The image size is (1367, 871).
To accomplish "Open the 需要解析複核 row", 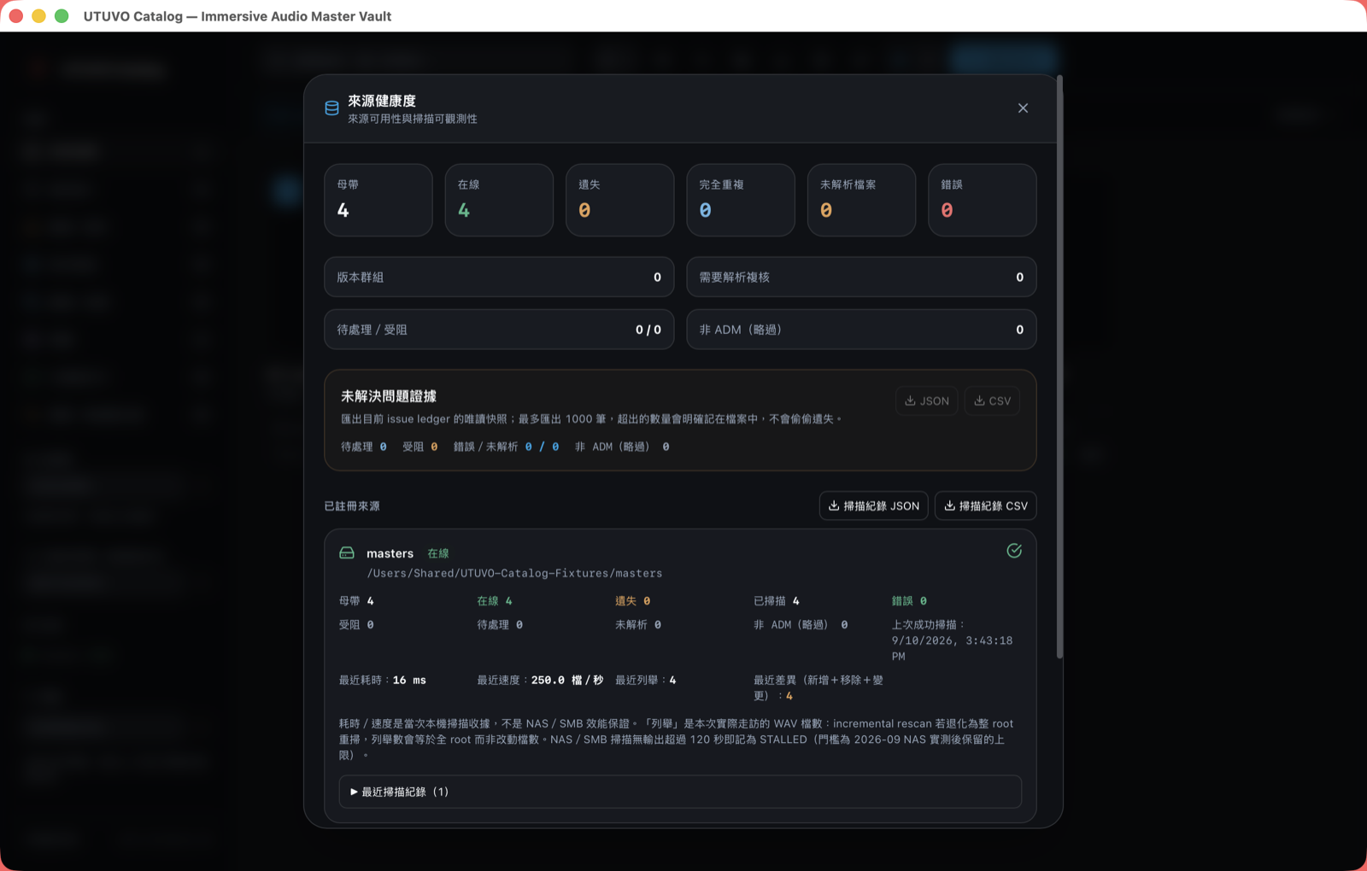I will (861, 277).
